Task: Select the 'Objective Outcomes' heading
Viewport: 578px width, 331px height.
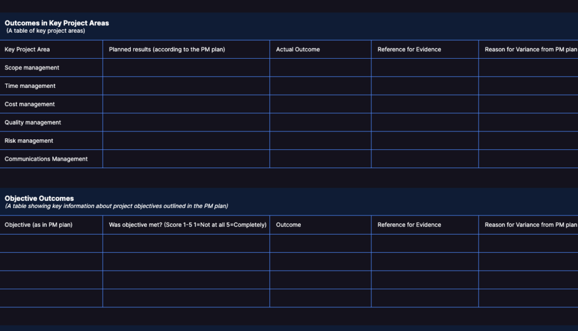Action: point(37,198)
